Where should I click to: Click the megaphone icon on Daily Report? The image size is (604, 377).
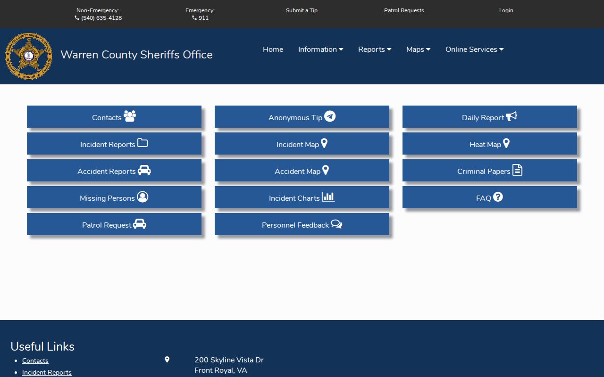point(512,116)
